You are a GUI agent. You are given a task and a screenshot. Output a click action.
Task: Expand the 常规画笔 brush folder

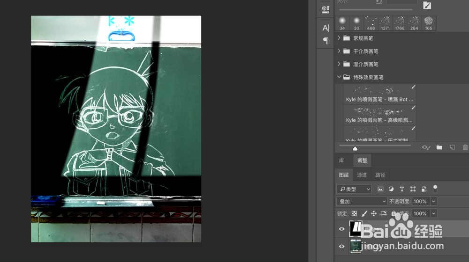click(x=339, y=38)
